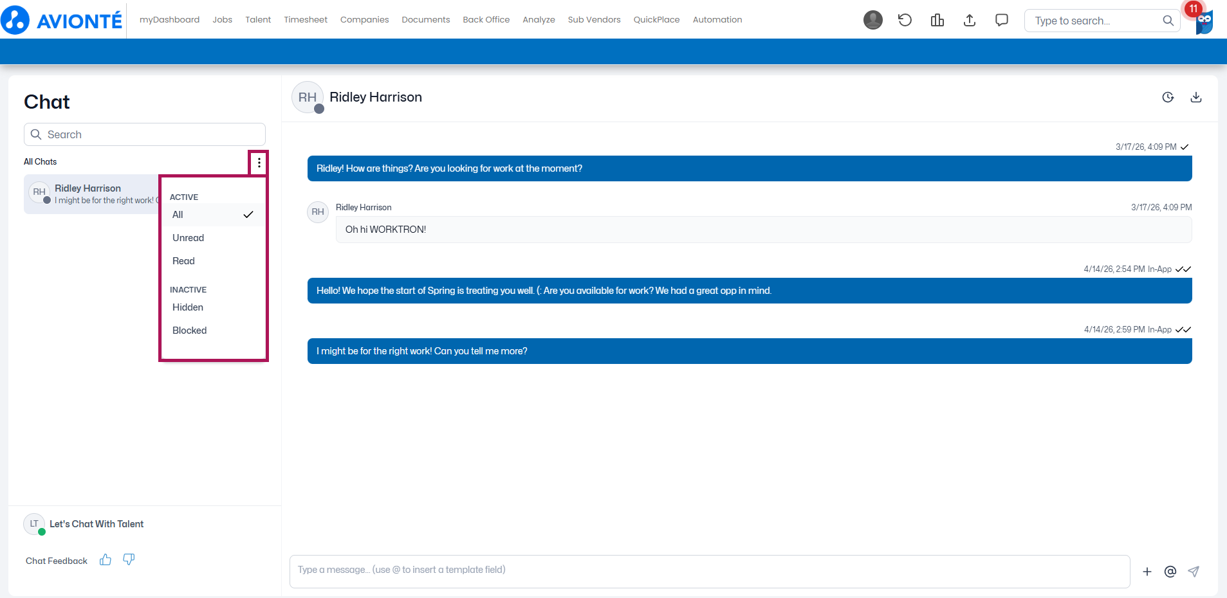Open the owl assistant with notifications
Viewport: 1227px width, 598px height.
[x=1204, y=22]
